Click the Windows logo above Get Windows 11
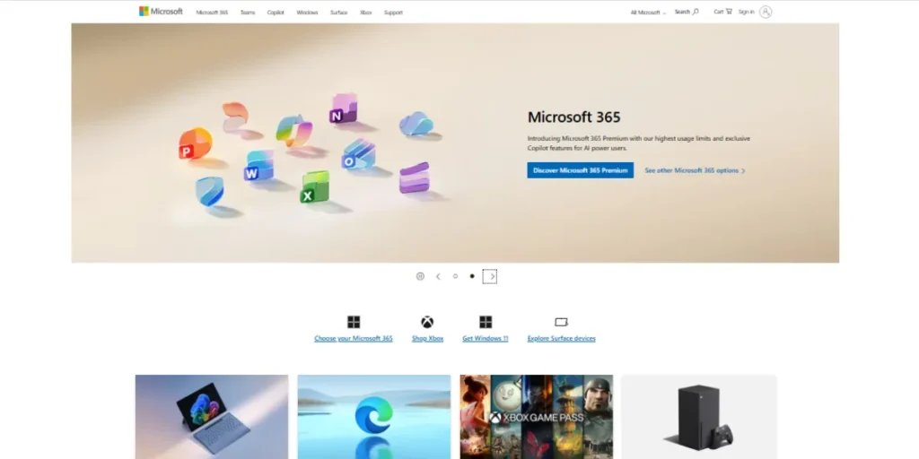The width and height of the screenshot is (919, 459). coord(486,322)
